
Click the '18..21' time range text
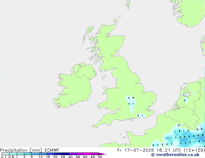[163, 150]
